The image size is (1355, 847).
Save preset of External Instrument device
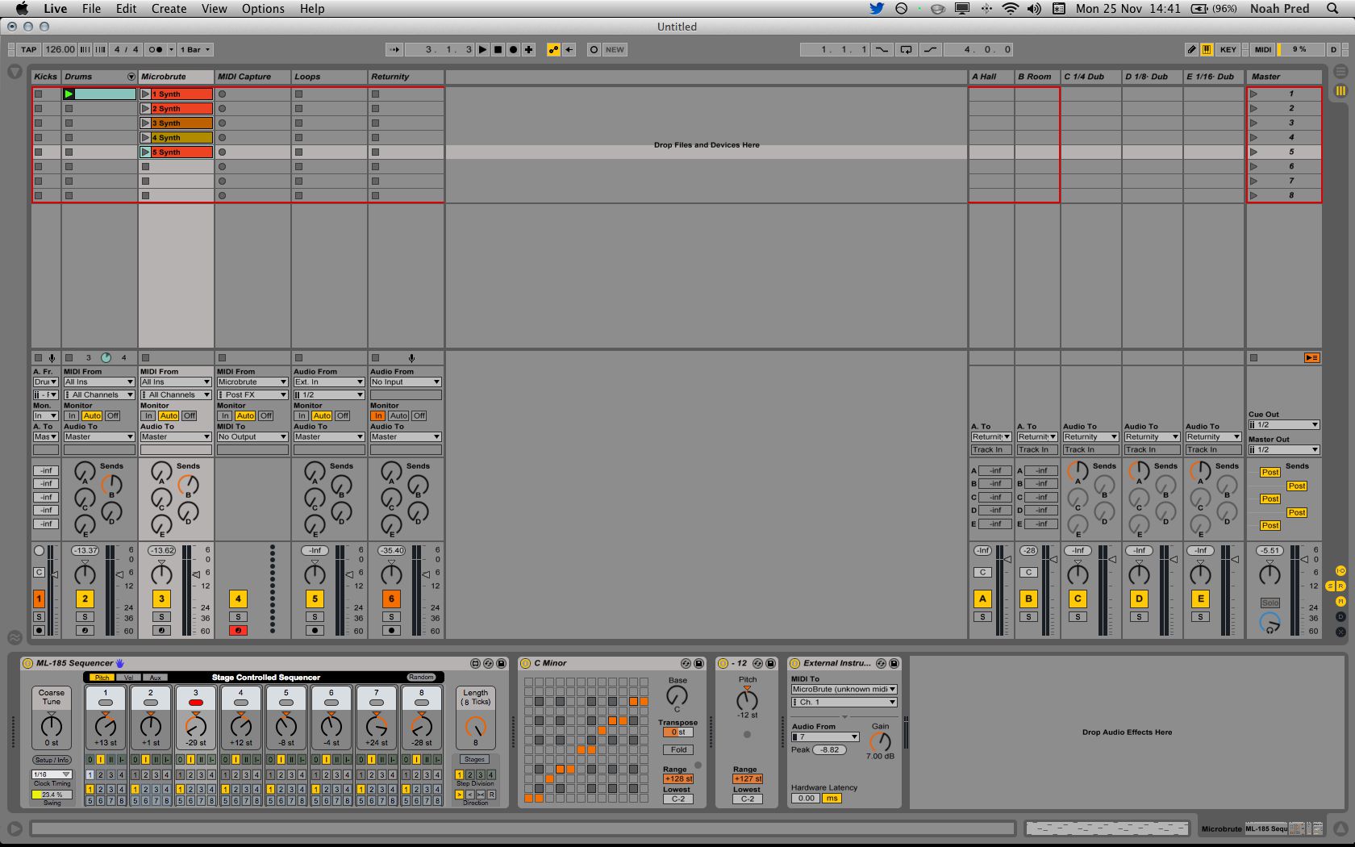pyautogui.click(x=894, y=663)
